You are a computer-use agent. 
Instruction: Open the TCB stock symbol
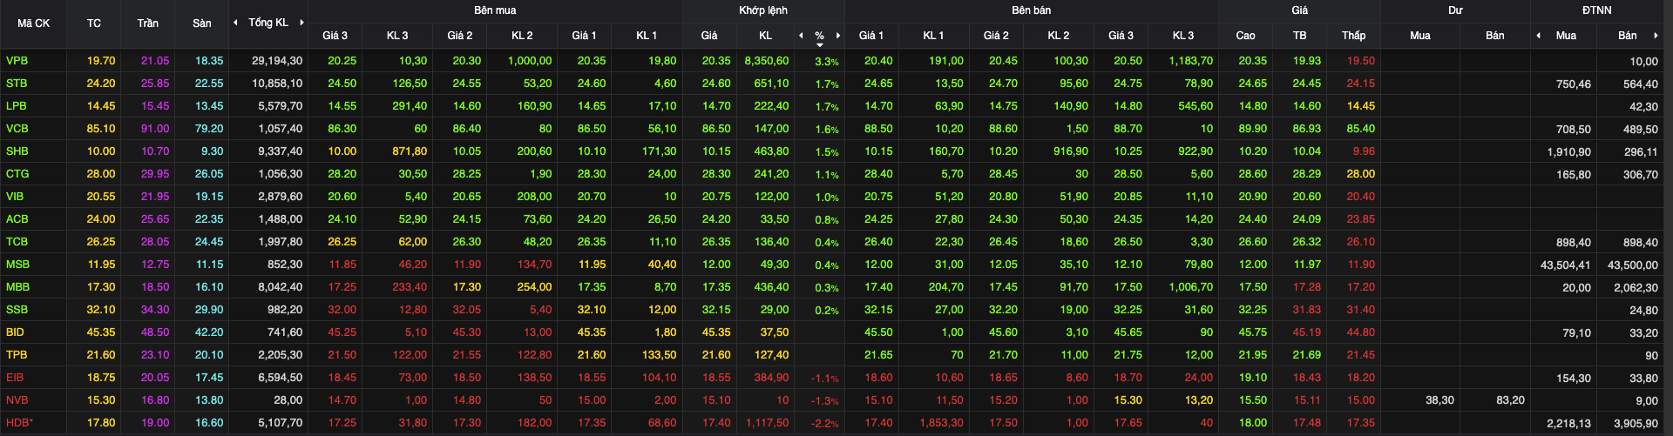(17, 242)
